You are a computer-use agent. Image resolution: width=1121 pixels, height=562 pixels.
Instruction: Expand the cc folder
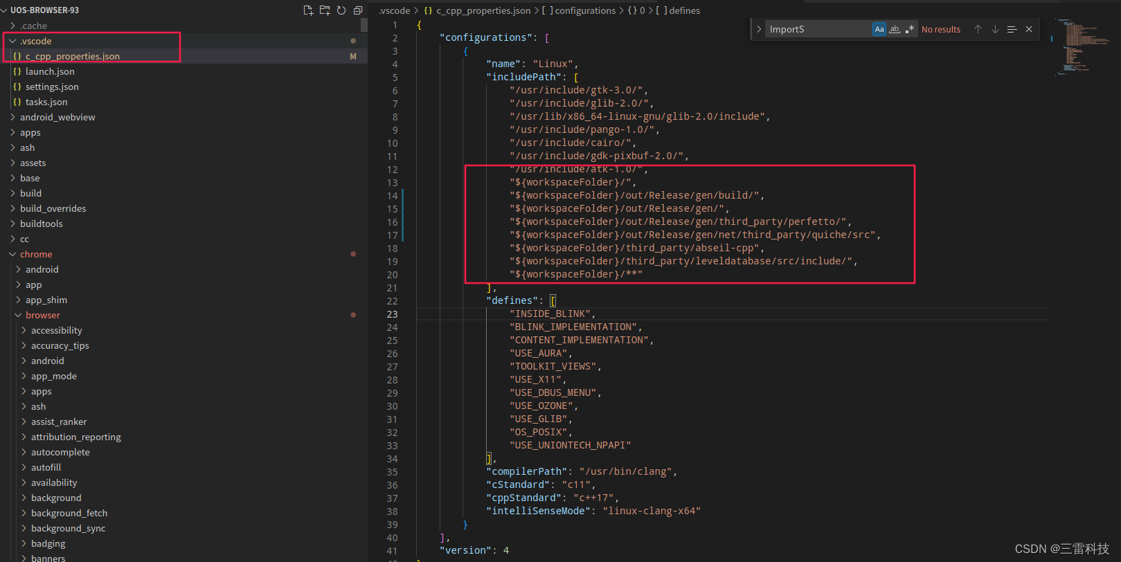click(183, 239)
